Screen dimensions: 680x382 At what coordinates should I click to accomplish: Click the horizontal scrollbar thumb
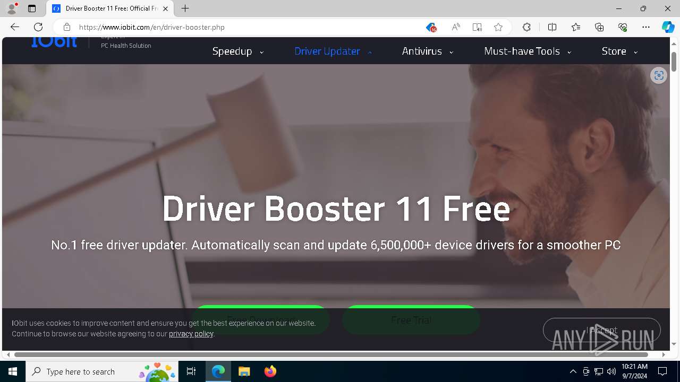(331, 354)
